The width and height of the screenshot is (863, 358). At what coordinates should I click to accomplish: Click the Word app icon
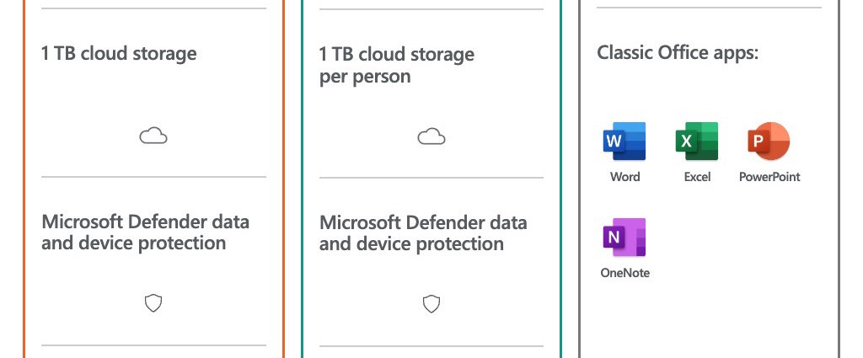624,141
